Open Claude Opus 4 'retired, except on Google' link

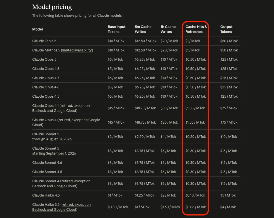pos(79,120)
